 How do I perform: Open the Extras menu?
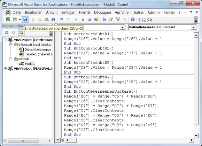139,13
